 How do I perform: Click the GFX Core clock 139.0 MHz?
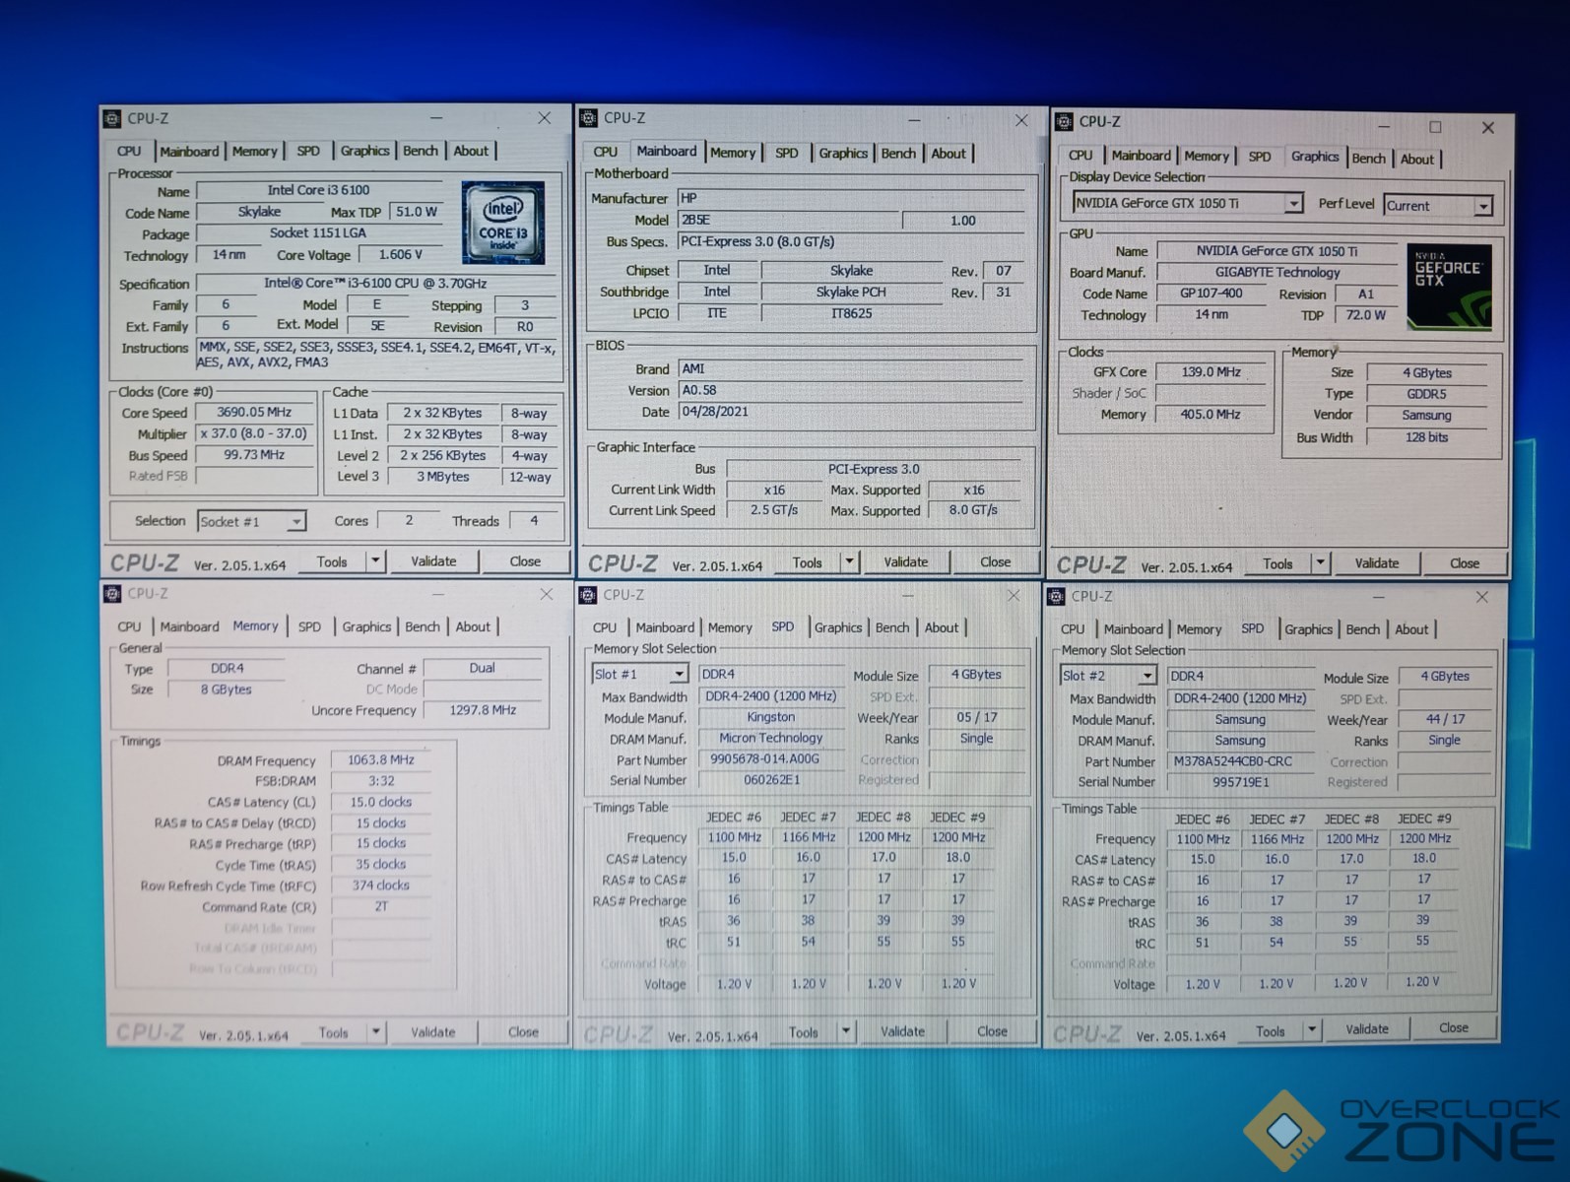(1210, 372)
